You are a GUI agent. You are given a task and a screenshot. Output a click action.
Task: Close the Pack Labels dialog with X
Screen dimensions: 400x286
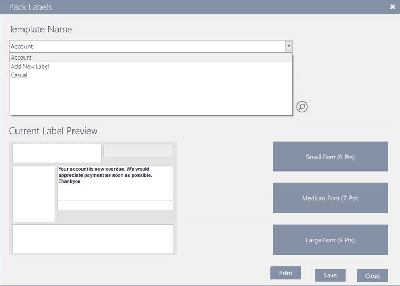pos(393,7)
